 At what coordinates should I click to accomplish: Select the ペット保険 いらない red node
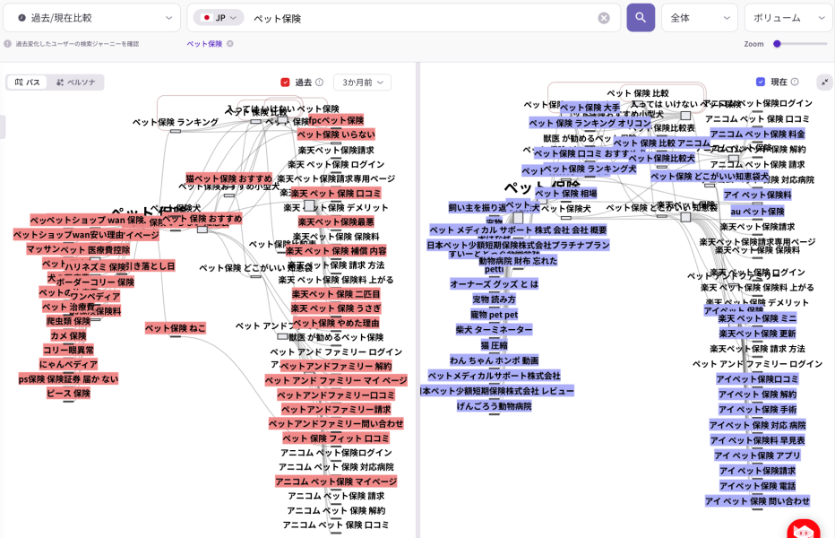pyautogui.click(x=336, y=134)
